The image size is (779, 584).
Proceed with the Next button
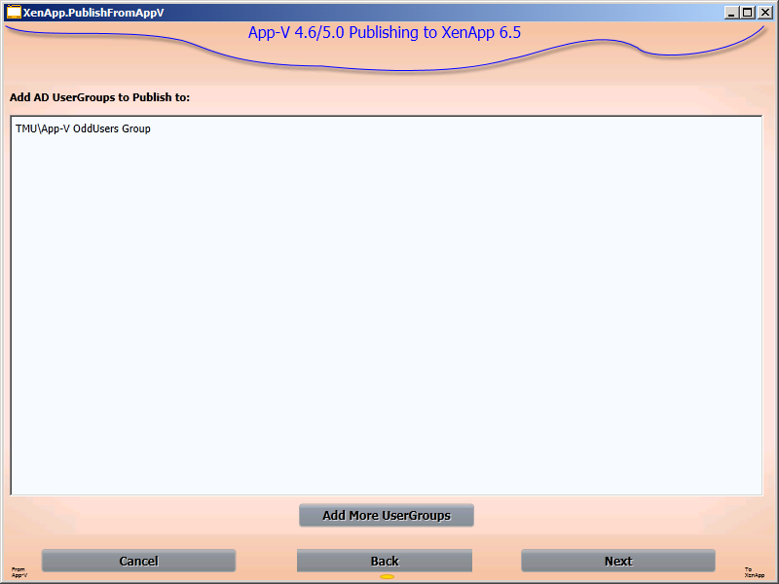click(x=618, y=562)
